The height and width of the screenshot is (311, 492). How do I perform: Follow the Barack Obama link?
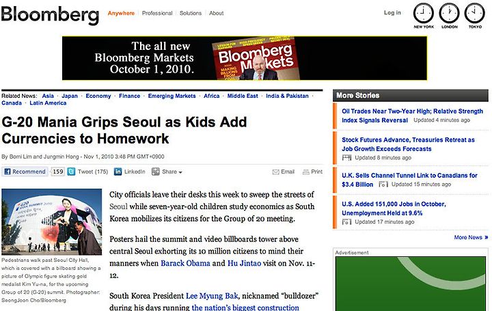point(185,263)
